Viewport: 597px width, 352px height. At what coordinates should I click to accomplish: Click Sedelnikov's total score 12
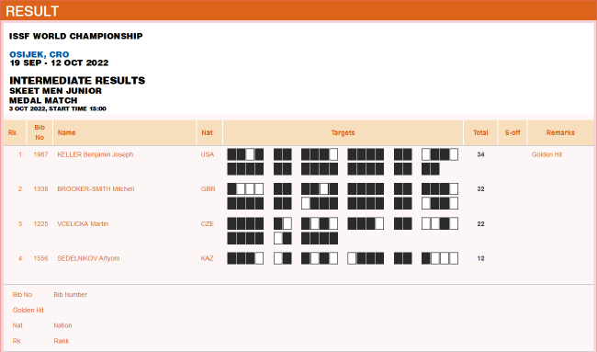(480, 258)
